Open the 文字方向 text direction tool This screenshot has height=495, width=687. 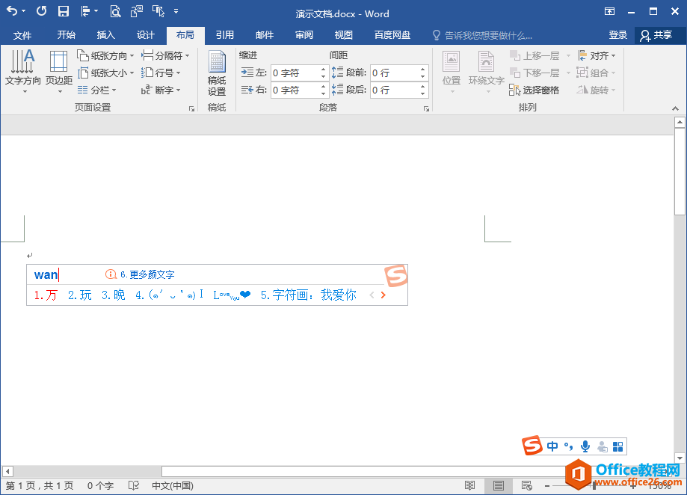[x=22, y=71]
